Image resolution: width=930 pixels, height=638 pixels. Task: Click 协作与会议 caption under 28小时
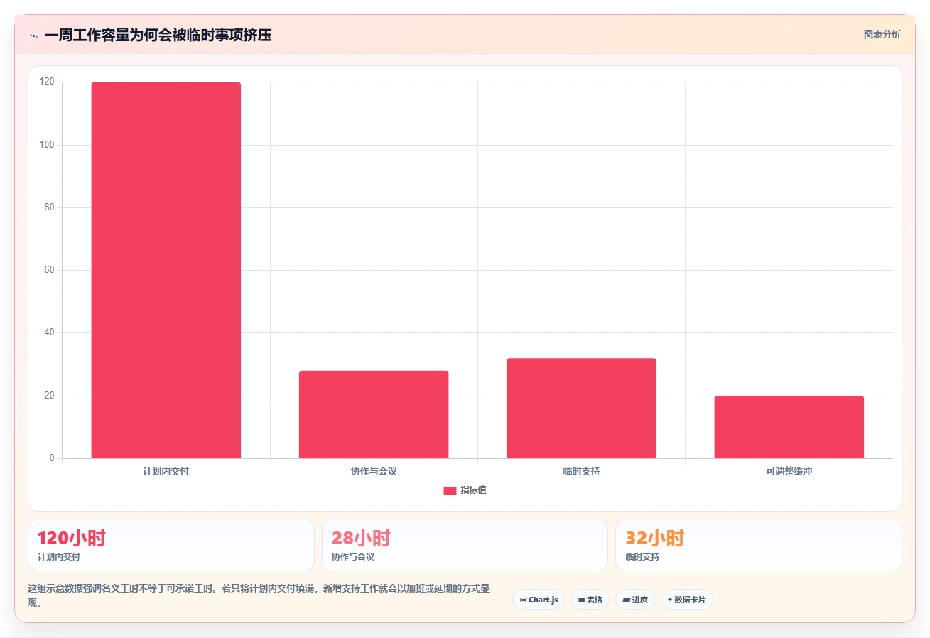click(353, 557)
